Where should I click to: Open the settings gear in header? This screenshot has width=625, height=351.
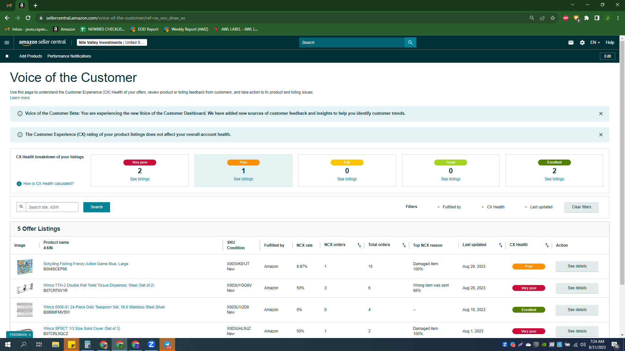tap(582, 43)
